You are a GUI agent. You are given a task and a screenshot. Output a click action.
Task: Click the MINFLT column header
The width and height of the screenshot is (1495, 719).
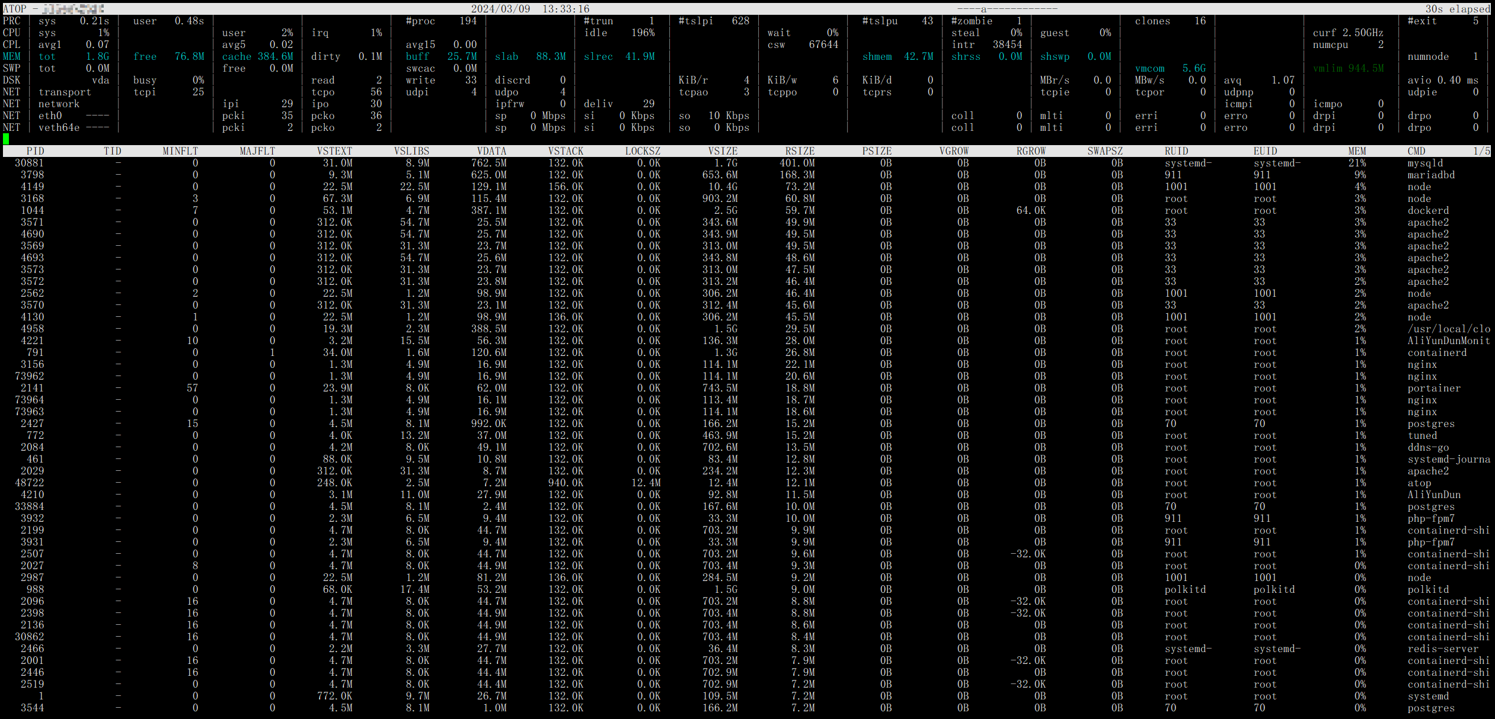click(x=180, y=151)
